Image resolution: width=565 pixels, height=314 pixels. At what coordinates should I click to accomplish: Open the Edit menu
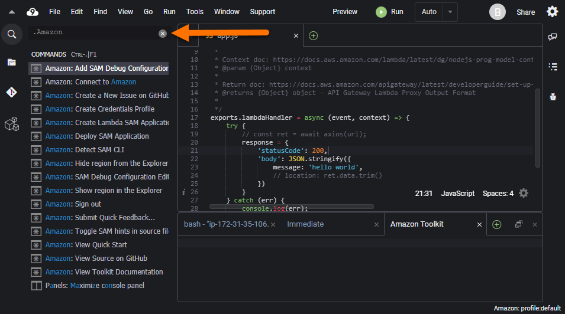(x=77, y=12)
